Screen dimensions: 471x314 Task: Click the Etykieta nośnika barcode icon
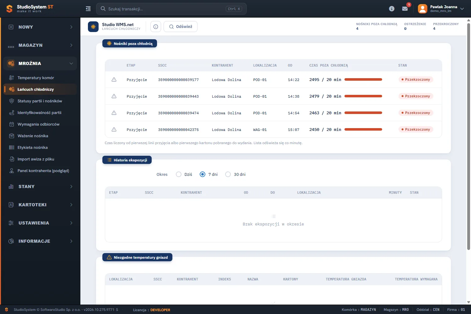[12, 148]
